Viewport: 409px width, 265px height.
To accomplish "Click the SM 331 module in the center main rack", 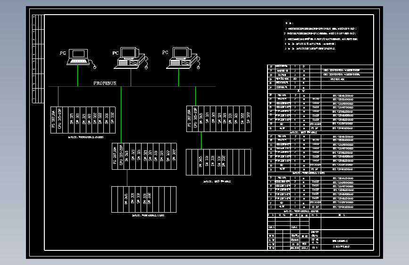I will tap(156, 156).
